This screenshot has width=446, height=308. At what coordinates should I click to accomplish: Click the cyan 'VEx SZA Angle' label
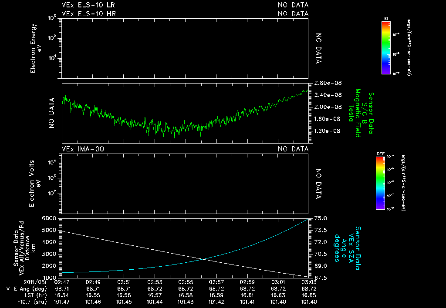348,248
